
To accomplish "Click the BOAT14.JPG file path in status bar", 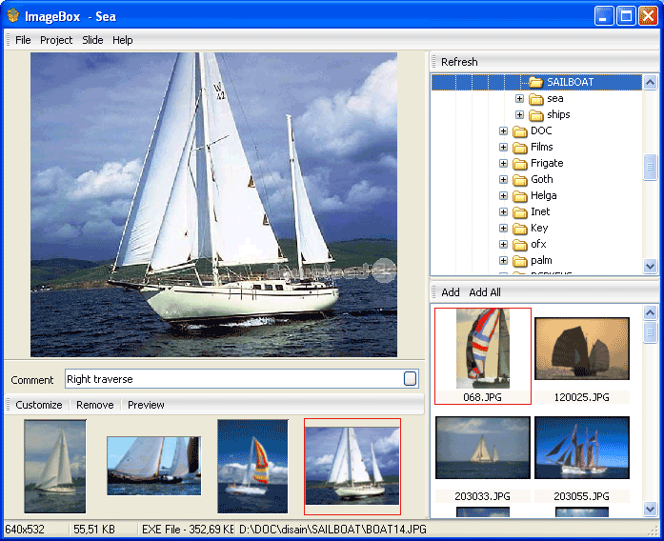I will [x=332, y=530].
